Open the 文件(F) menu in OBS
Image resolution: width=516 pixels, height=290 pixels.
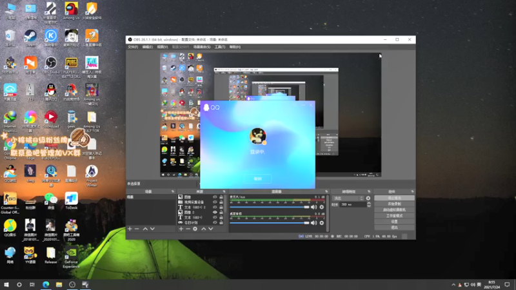(x=133, y=47)
